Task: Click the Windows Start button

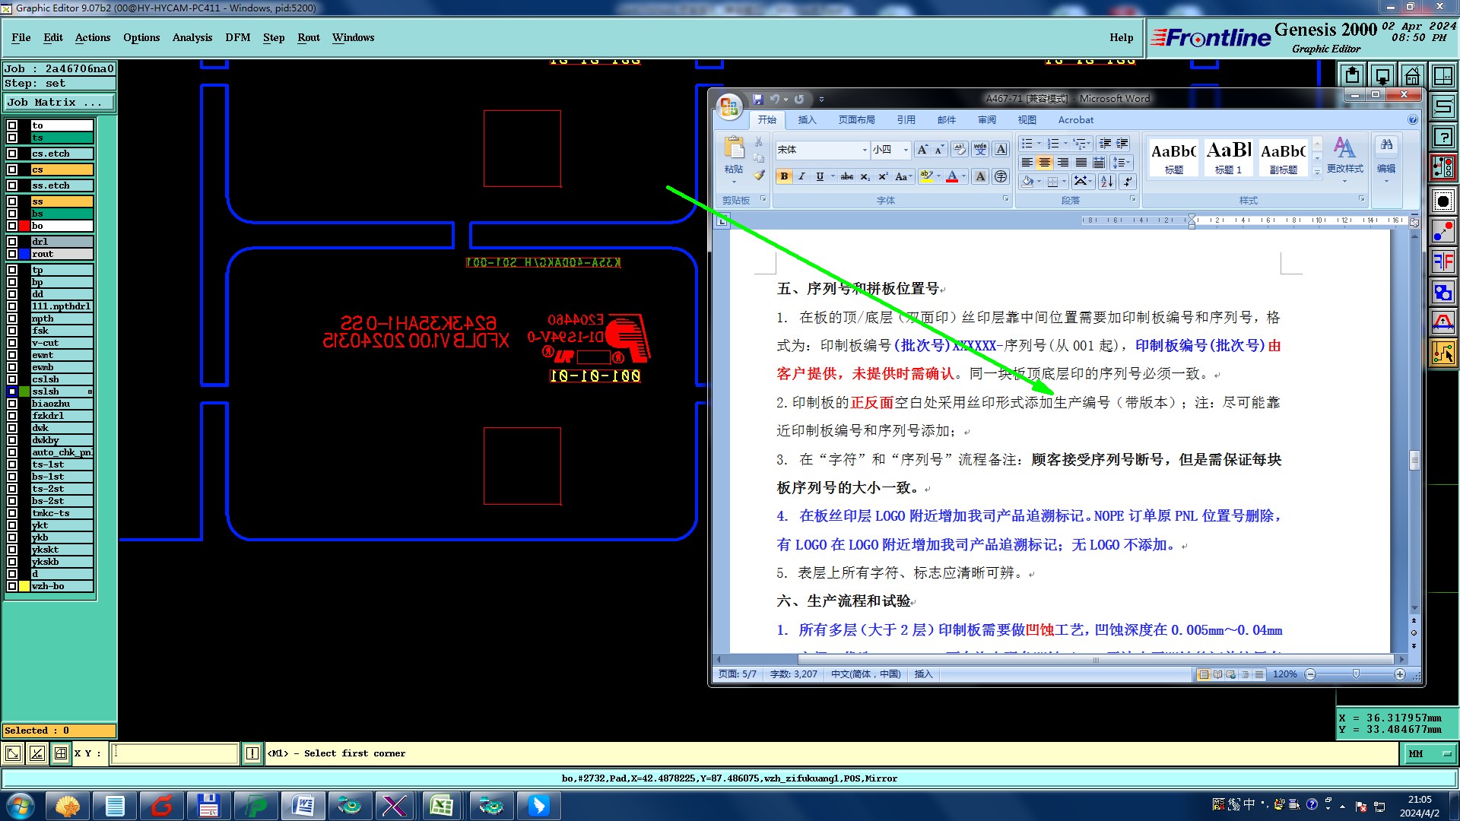Action: [21, 805]
